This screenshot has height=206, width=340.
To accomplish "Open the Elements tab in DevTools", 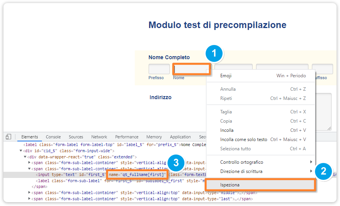I will 30,137.
